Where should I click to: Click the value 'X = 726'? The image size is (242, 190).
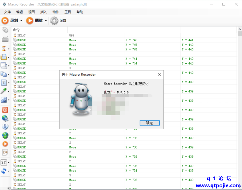(x=131, y=166)
